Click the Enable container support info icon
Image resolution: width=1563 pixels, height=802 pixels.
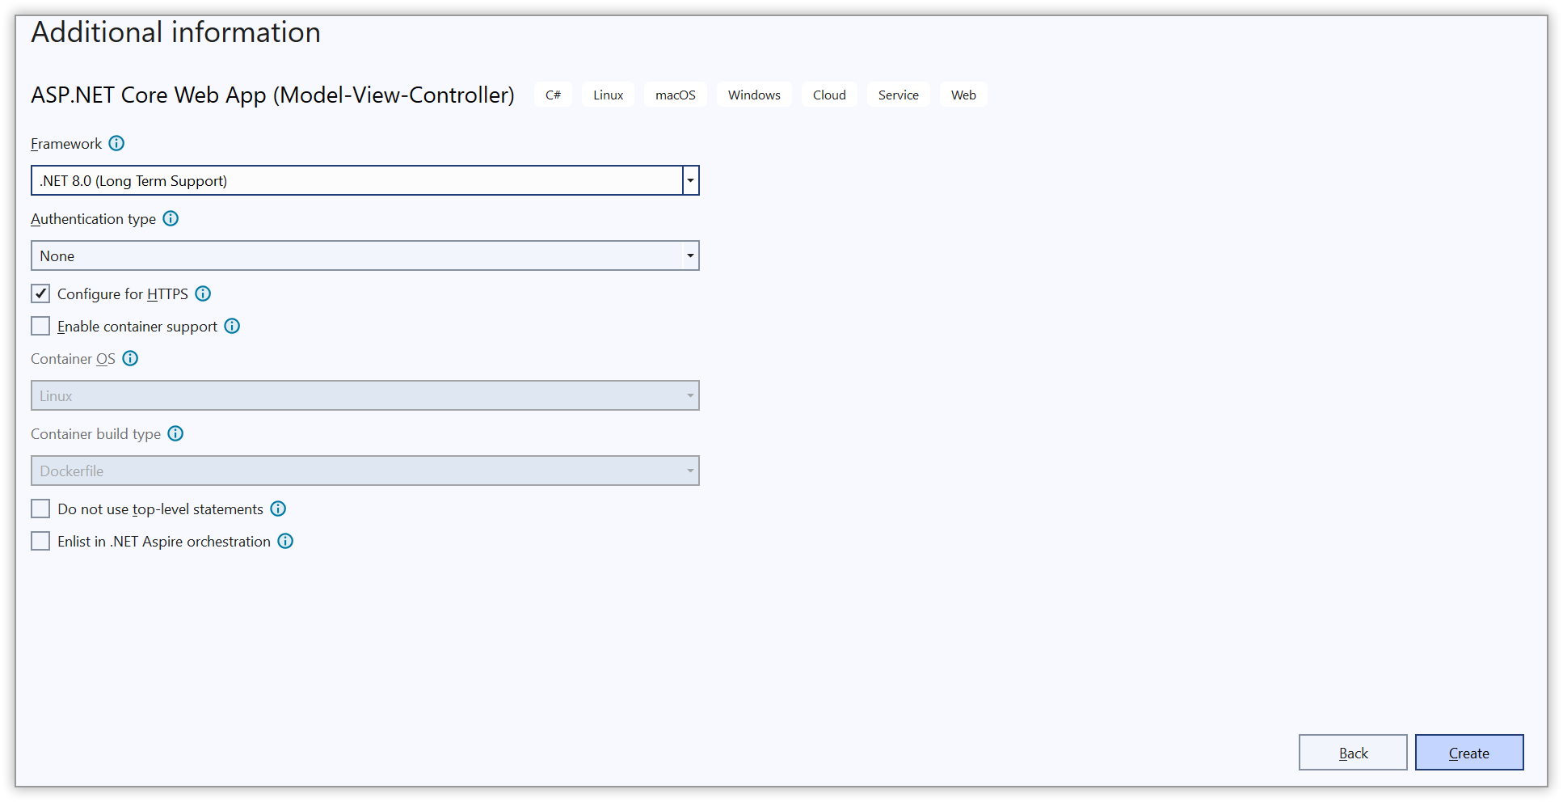click(x=232, y=326)
